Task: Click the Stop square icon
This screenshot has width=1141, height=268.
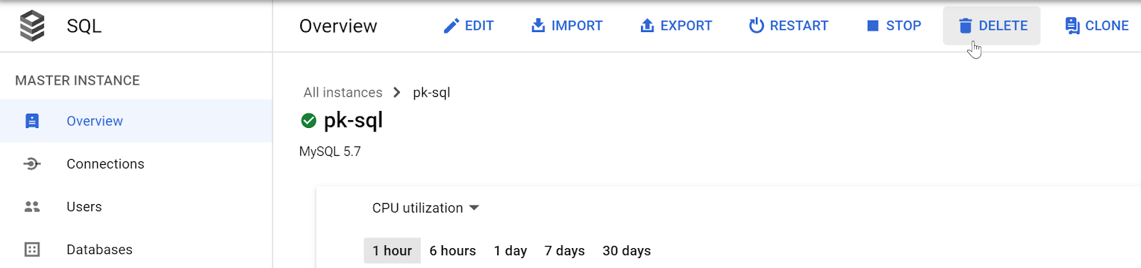Action: click(872, 26)
